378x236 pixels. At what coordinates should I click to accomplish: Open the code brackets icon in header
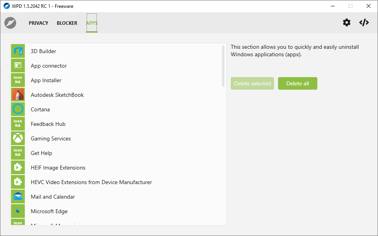click(364, 23)
